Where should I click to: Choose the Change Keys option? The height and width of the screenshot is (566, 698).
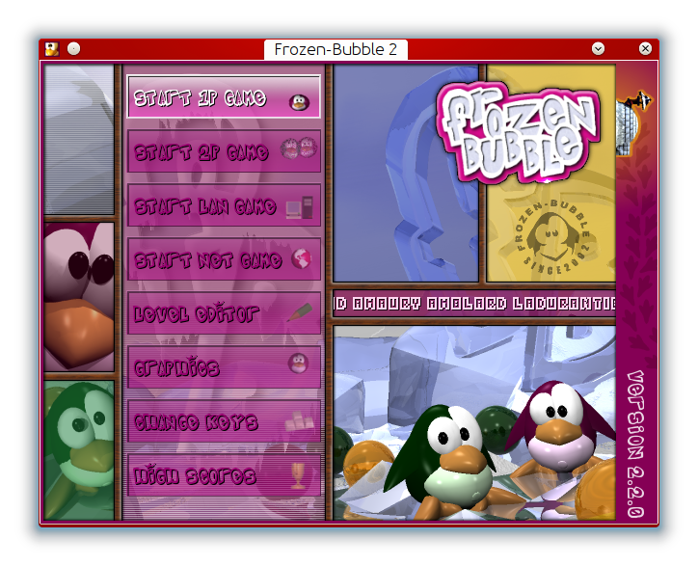point(224,420)
